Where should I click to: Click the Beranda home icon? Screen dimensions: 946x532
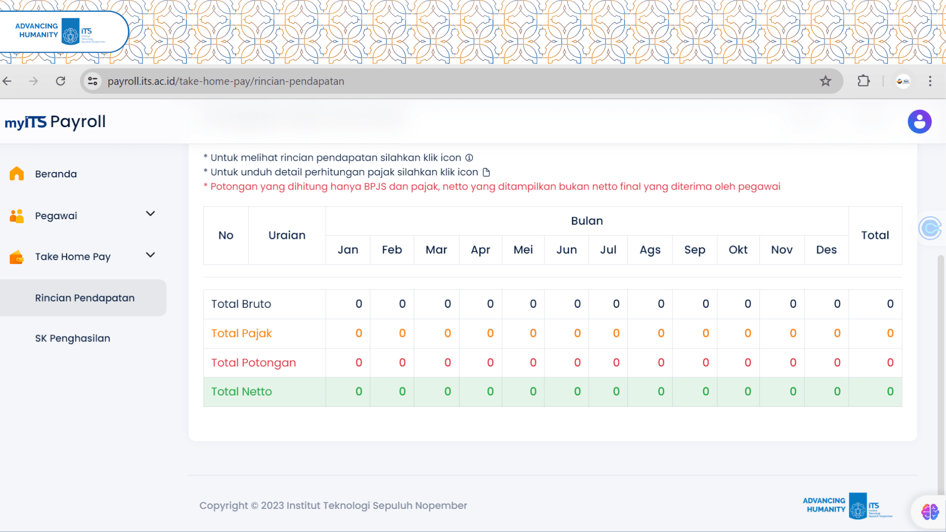pyautogui.click(x=17, y=173)
